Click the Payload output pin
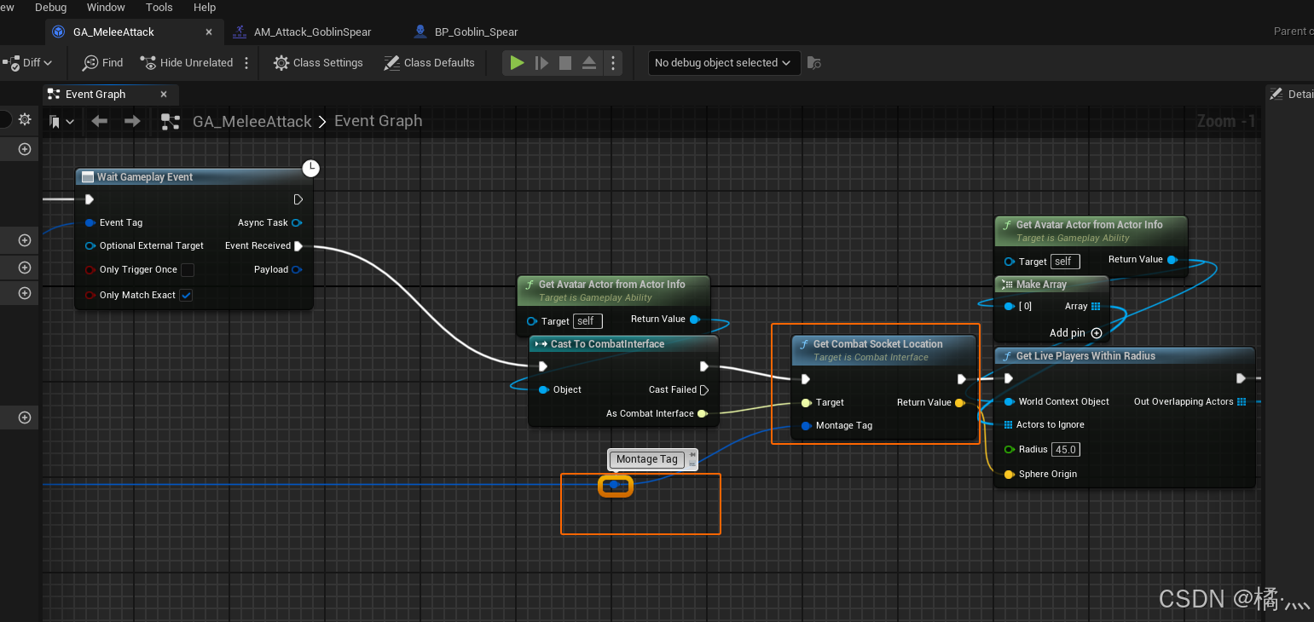 click(297, 270)
